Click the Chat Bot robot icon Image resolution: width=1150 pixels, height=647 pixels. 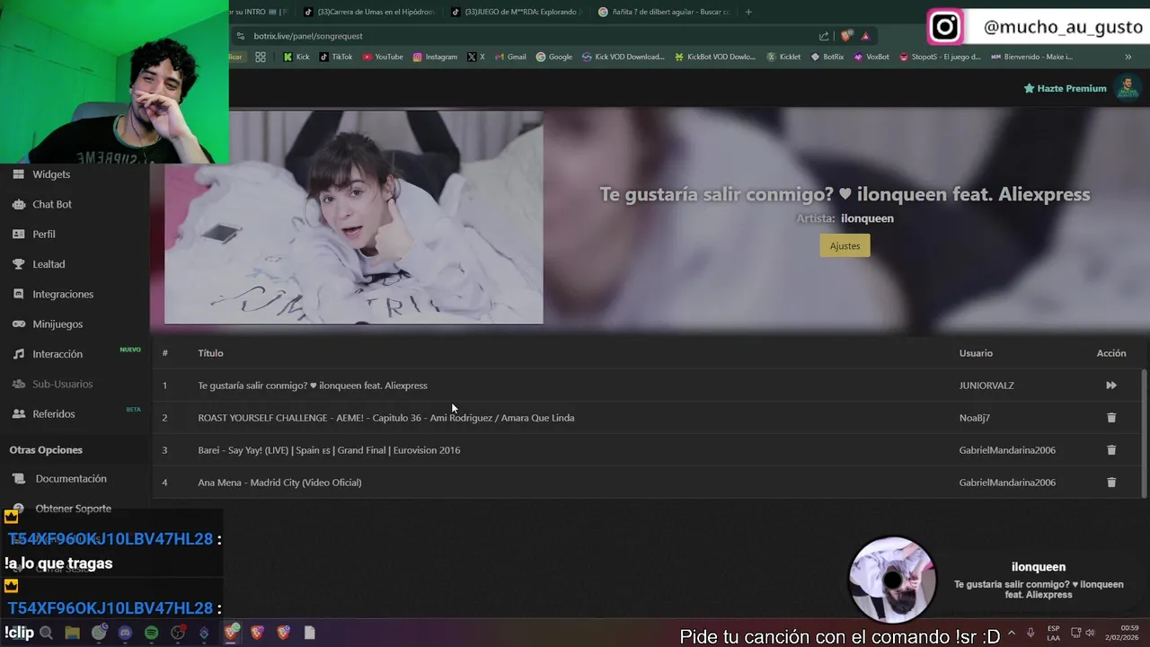coord(18,204)
